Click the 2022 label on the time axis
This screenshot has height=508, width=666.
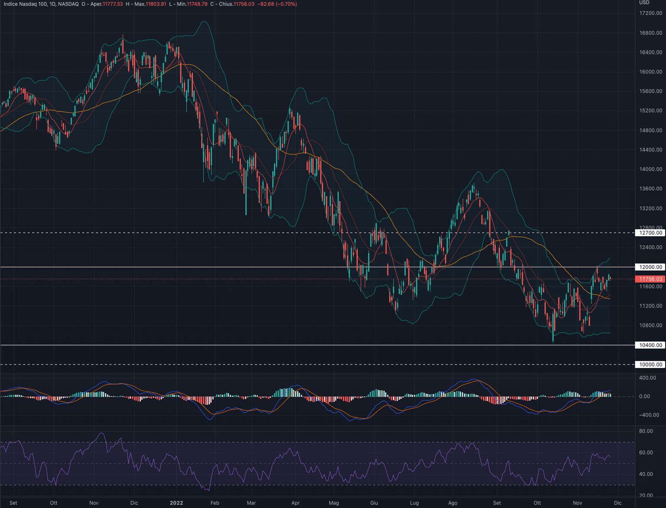[x=176, y=503]
